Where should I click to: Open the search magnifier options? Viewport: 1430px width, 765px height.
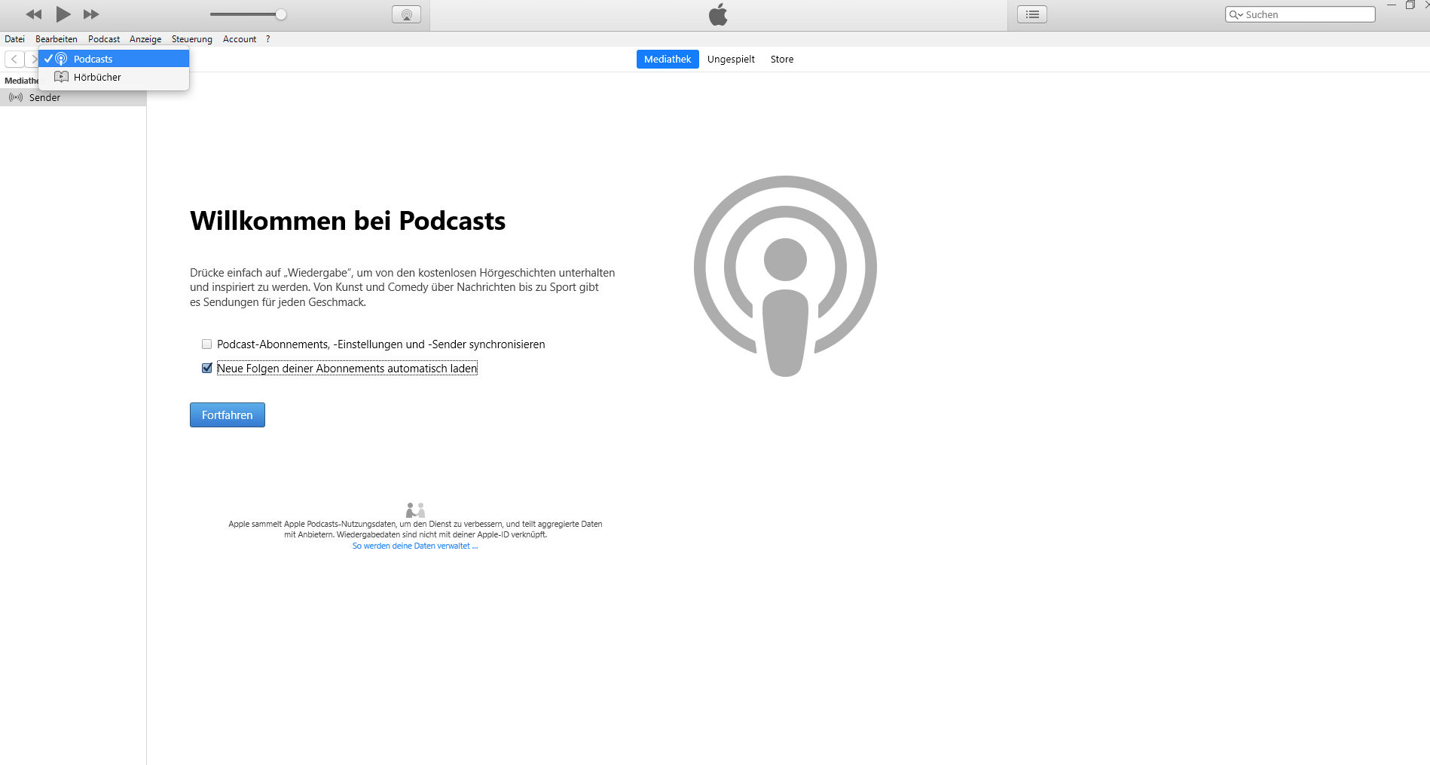click(1236, 14)
